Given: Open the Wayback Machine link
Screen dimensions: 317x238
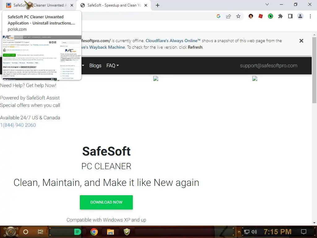Looking at the screenshot, I should pos(103,47).
